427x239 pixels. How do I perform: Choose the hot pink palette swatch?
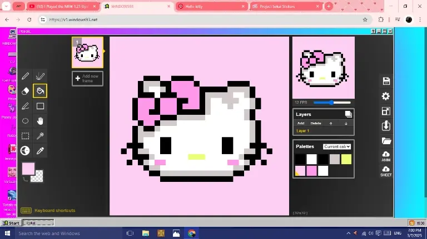(x=311, y=171)
